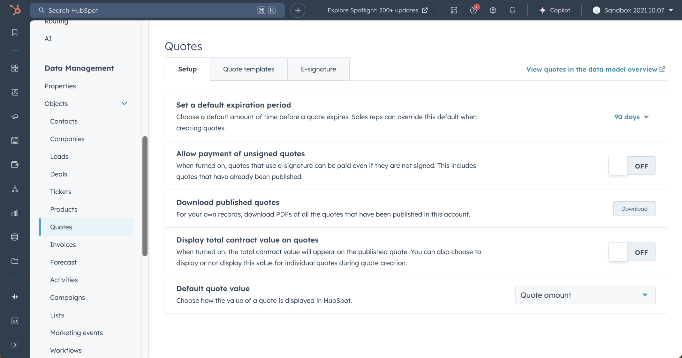Expand the left navigation rail arrow

click(x=15, y=345)
